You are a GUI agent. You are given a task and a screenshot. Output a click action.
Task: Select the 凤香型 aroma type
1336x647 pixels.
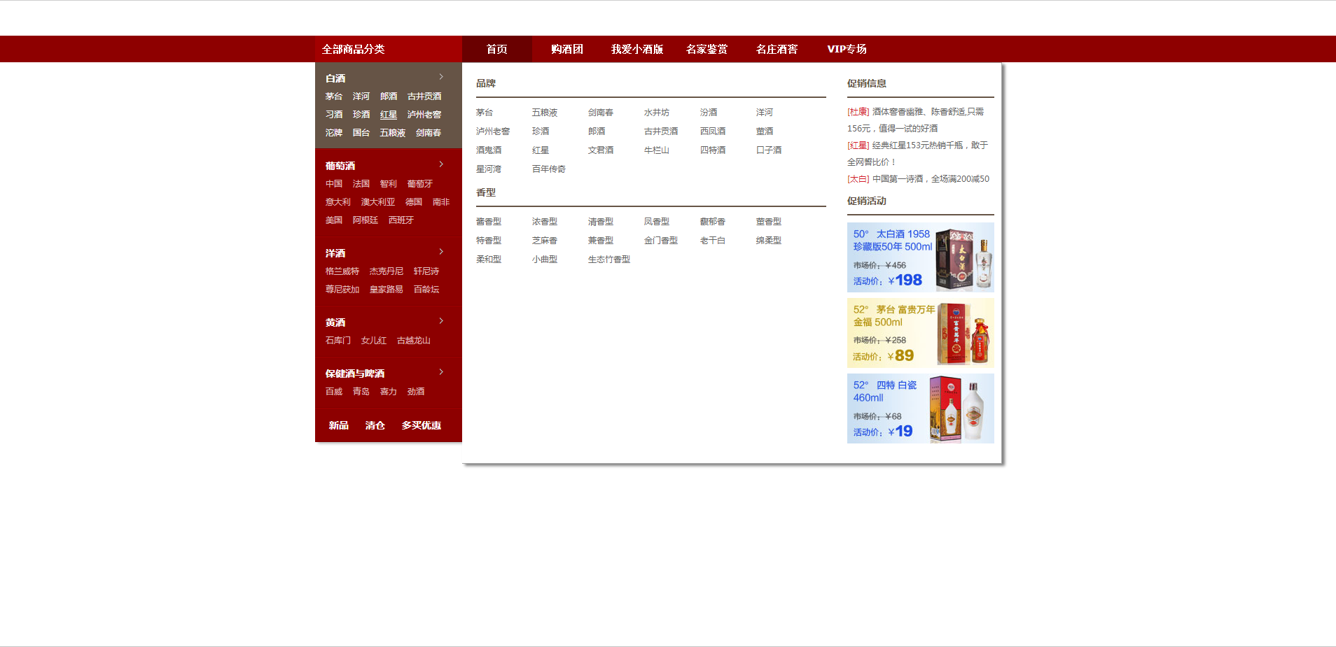pyautogui.click(x=657, y=222)
